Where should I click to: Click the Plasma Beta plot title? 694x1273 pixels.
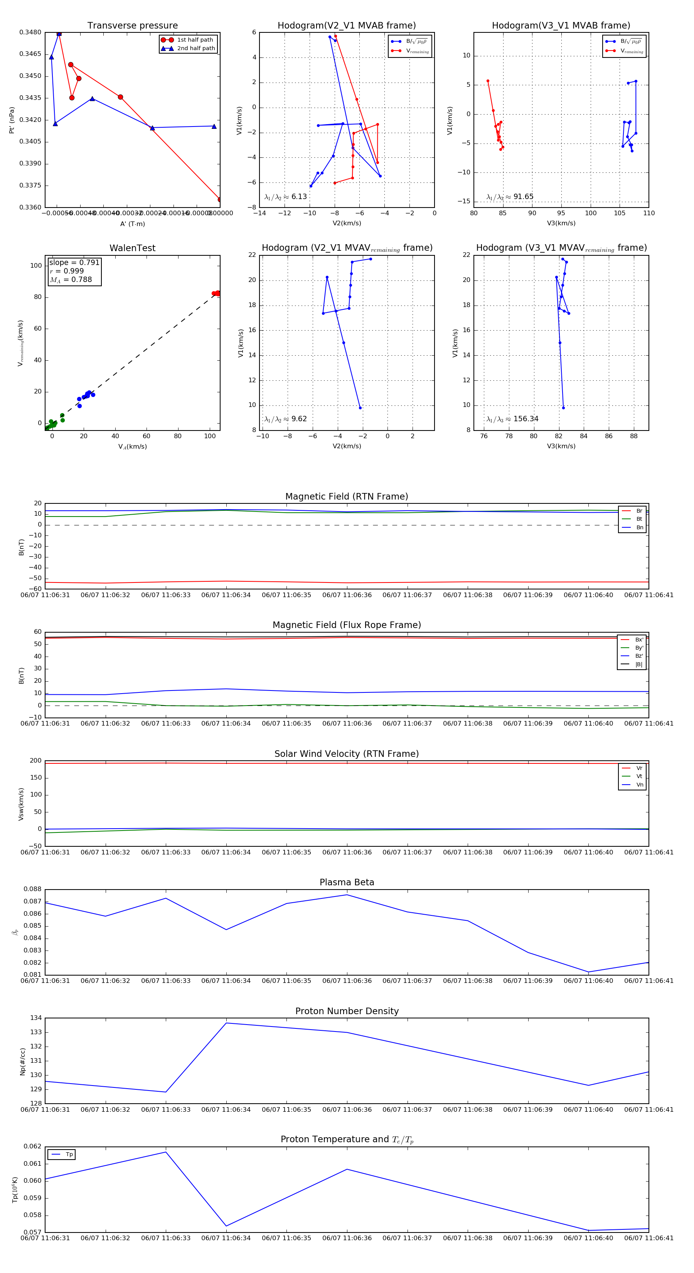(x=347, y=882)
